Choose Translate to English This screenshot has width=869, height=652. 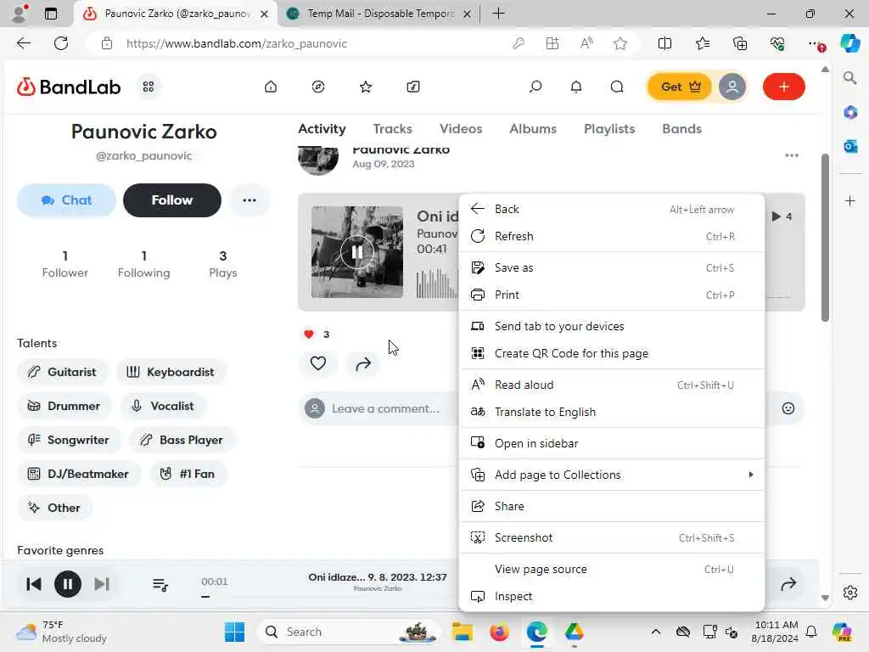(x=613, y=412)
